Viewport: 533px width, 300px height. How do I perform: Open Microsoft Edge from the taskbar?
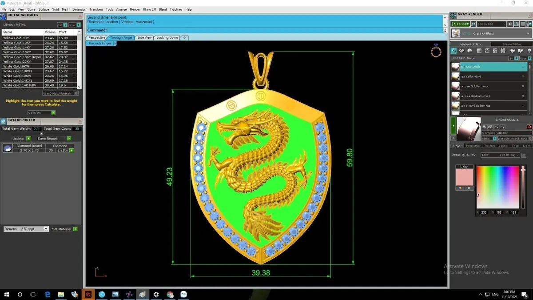tap(48, 294)
